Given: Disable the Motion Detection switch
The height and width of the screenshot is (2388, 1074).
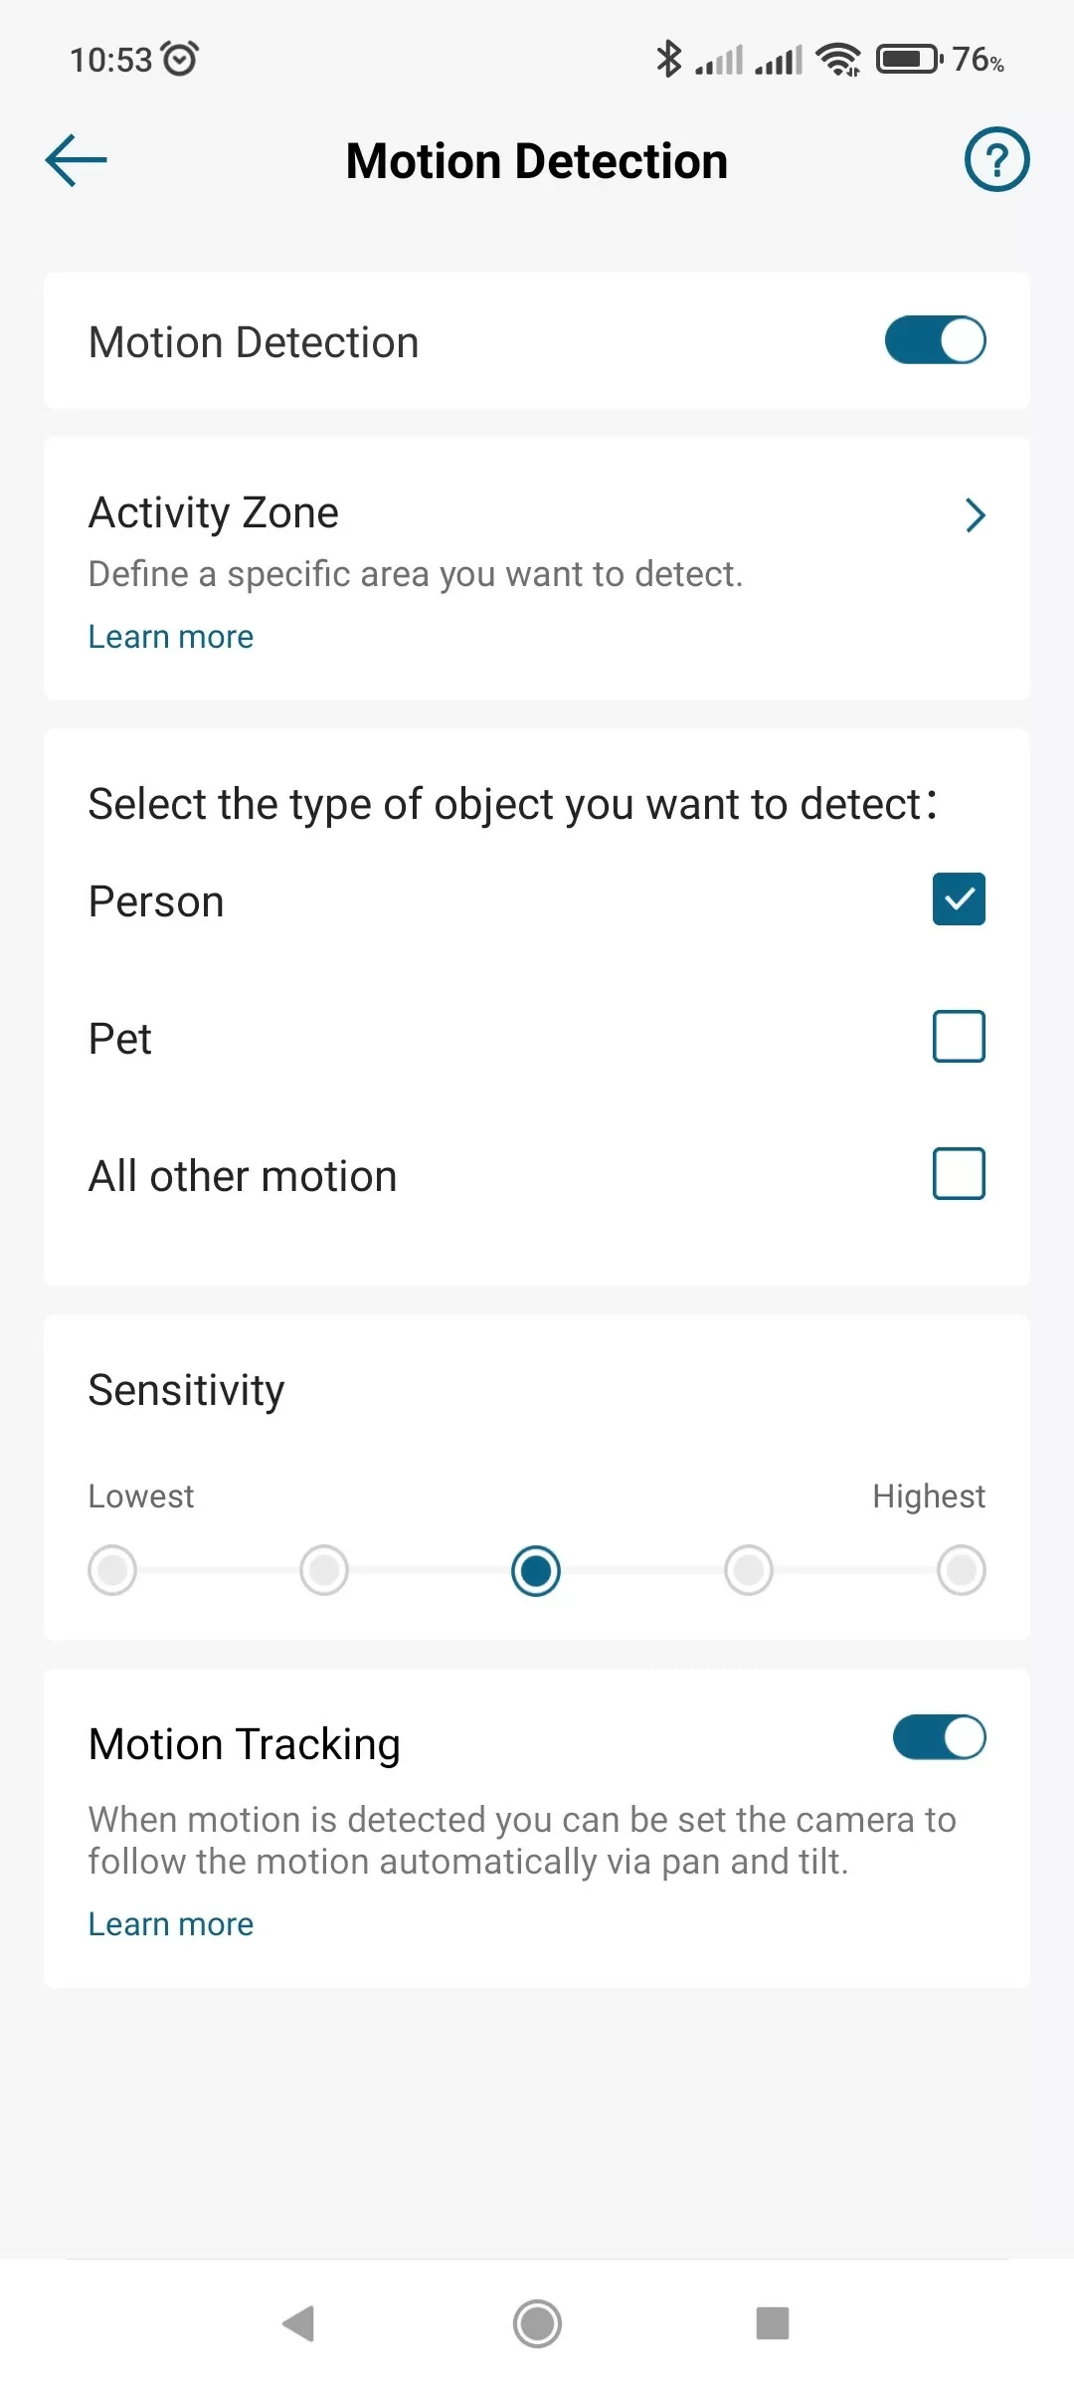Looking at the screenshot, I should (x=935, y=340).
